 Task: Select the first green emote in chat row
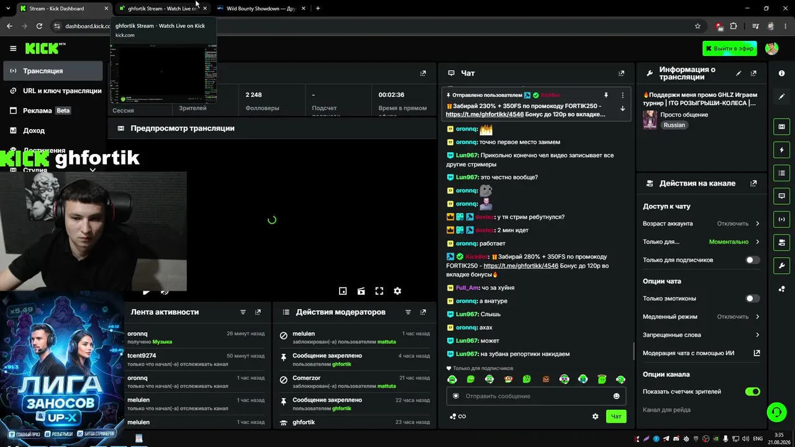(x=452, y=379)
